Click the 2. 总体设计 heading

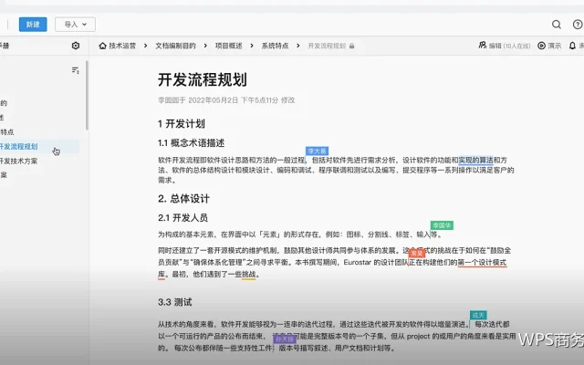(183, 199)
